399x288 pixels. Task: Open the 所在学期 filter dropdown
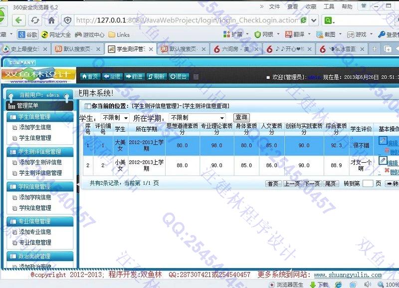[197, 118]
